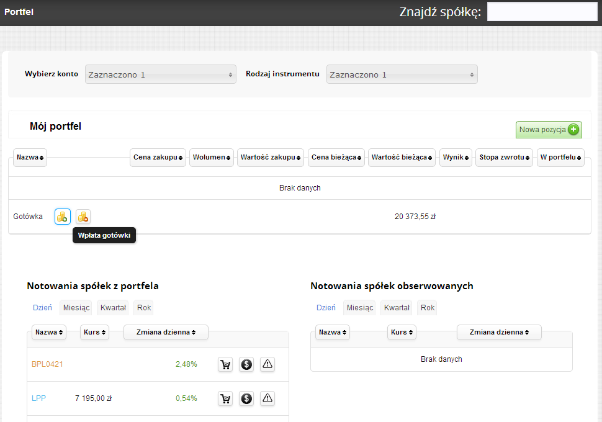Click the dollar sell icon for BPL0421
The image size is (602, 422).
click(x=246, y=364)
